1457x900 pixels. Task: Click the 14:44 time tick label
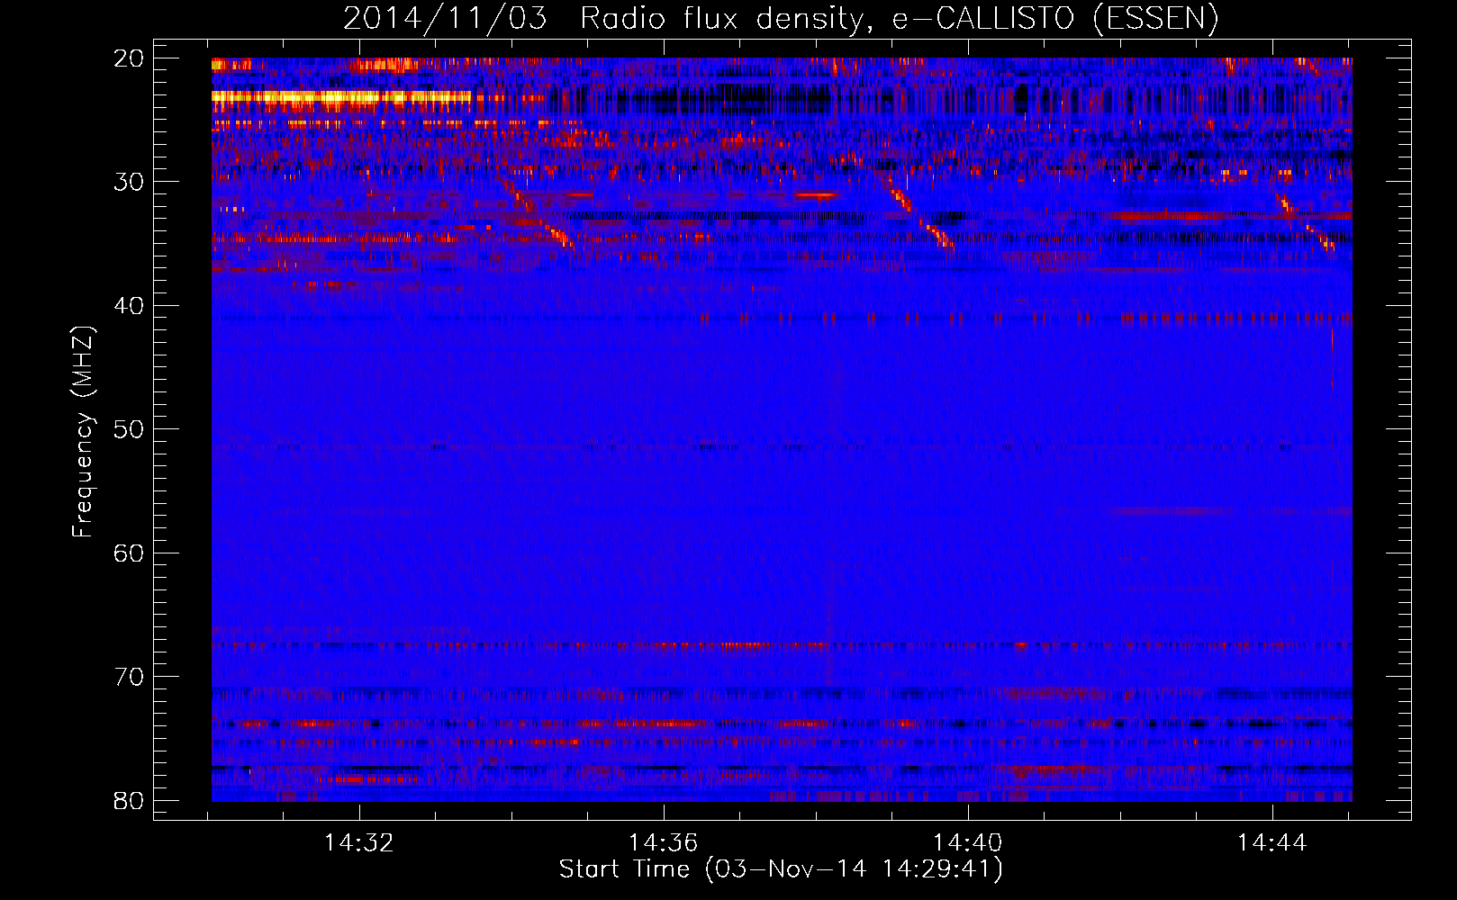[x=1271, y=842]
